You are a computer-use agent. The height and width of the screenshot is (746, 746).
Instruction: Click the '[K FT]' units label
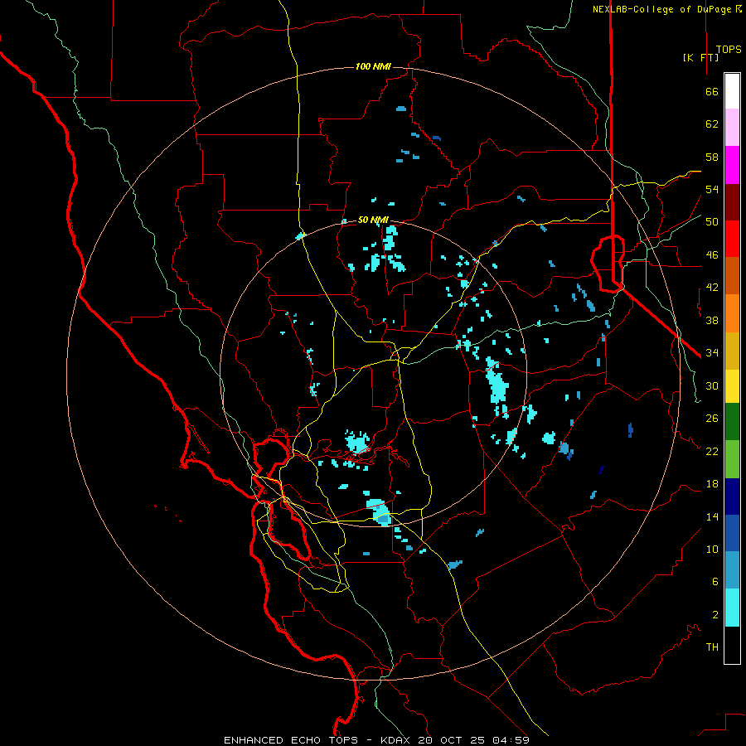700,57
